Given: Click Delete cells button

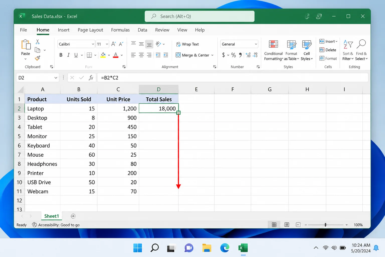Looking at the screenshot, I should point(328,50).
